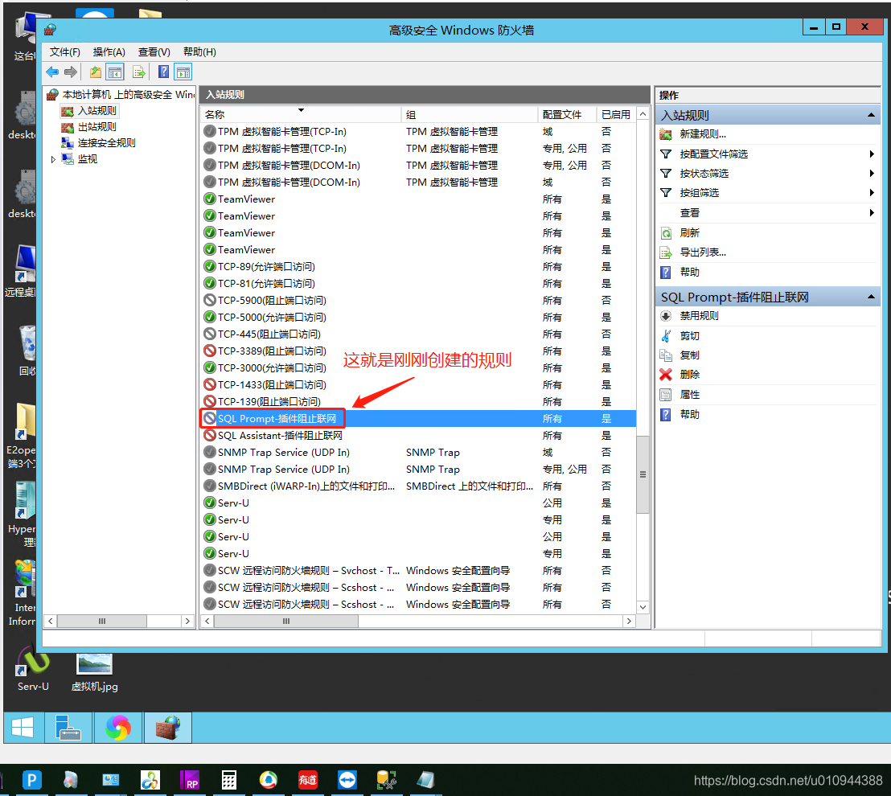Click the Up one level folder icon
Viewport: 891px width, 796px height.
click(x=96, y=72)
